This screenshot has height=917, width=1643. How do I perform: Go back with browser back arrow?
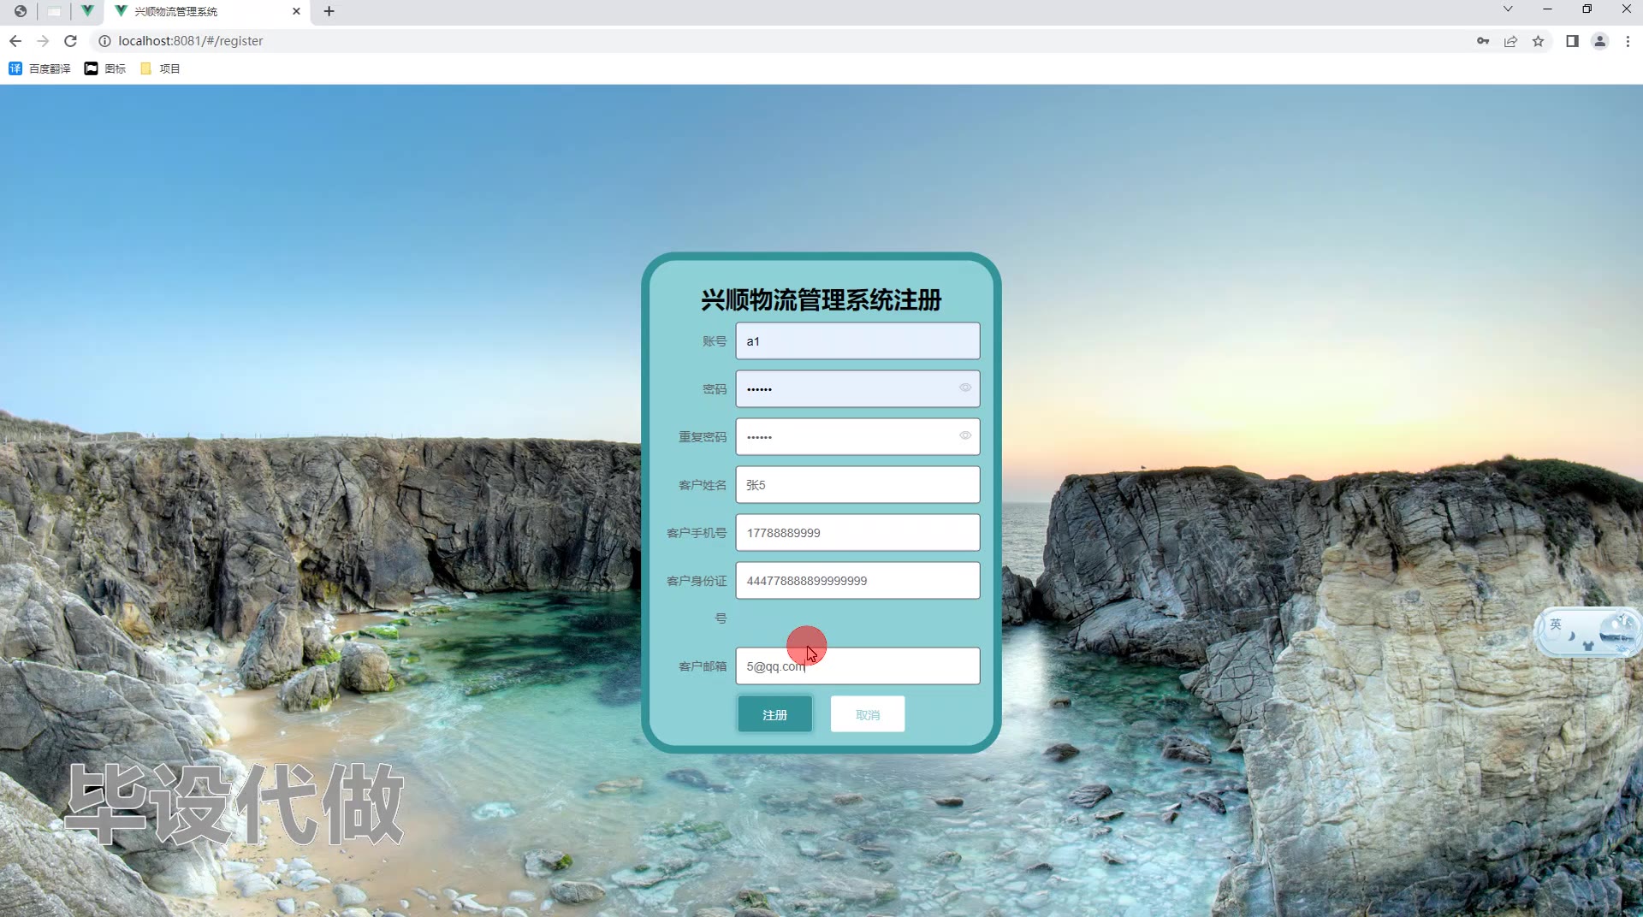[15, 41]
